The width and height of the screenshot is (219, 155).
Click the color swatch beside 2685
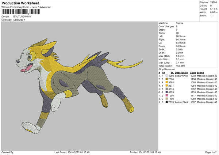pos(167,79)
